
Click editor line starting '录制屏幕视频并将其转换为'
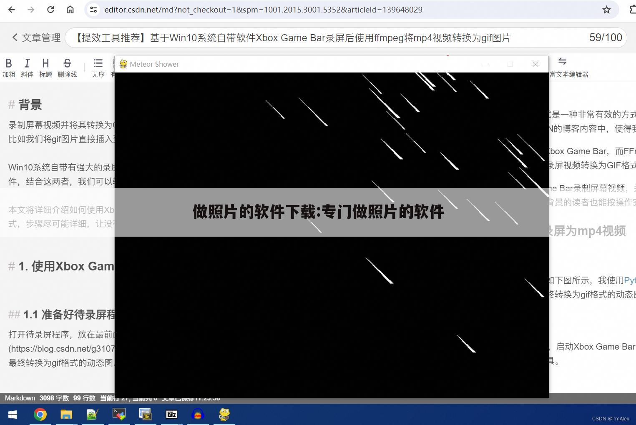pyautogui.click(x=61, y=125)
